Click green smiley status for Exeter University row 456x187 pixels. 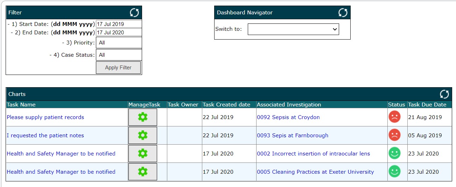pyautogui.click(x=394, y=172)
